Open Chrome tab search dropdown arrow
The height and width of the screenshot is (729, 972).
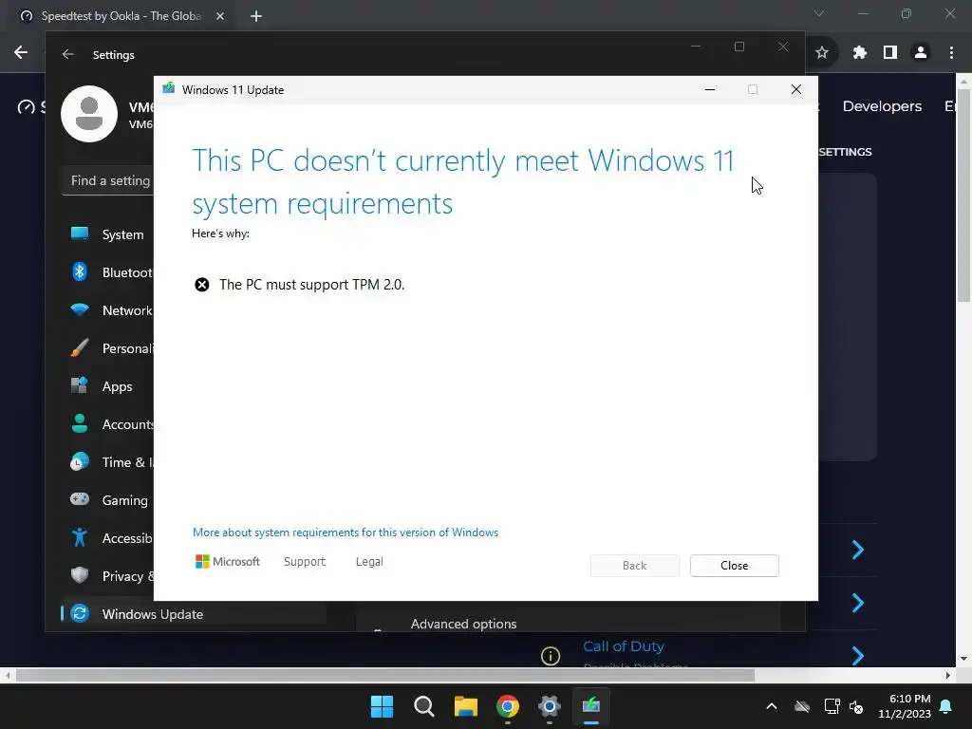(819, 13)
